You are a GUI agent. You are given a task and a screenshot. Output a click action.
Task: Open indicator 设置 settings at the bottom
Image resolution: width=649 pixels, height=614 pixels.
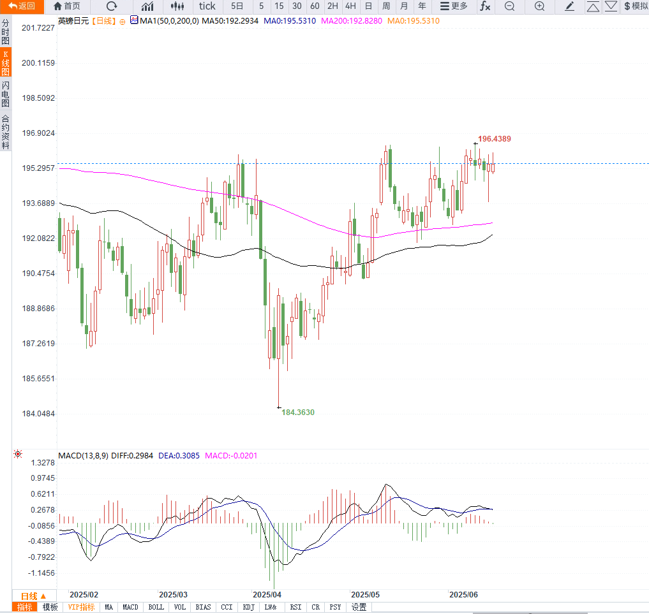[x=359, y=607]
